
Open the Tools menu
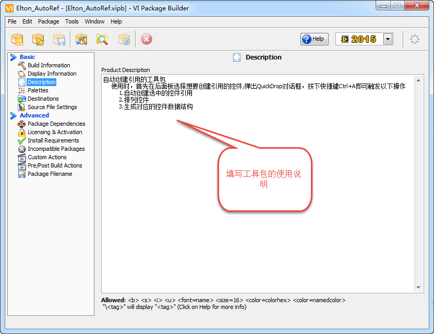pos(71,21)
